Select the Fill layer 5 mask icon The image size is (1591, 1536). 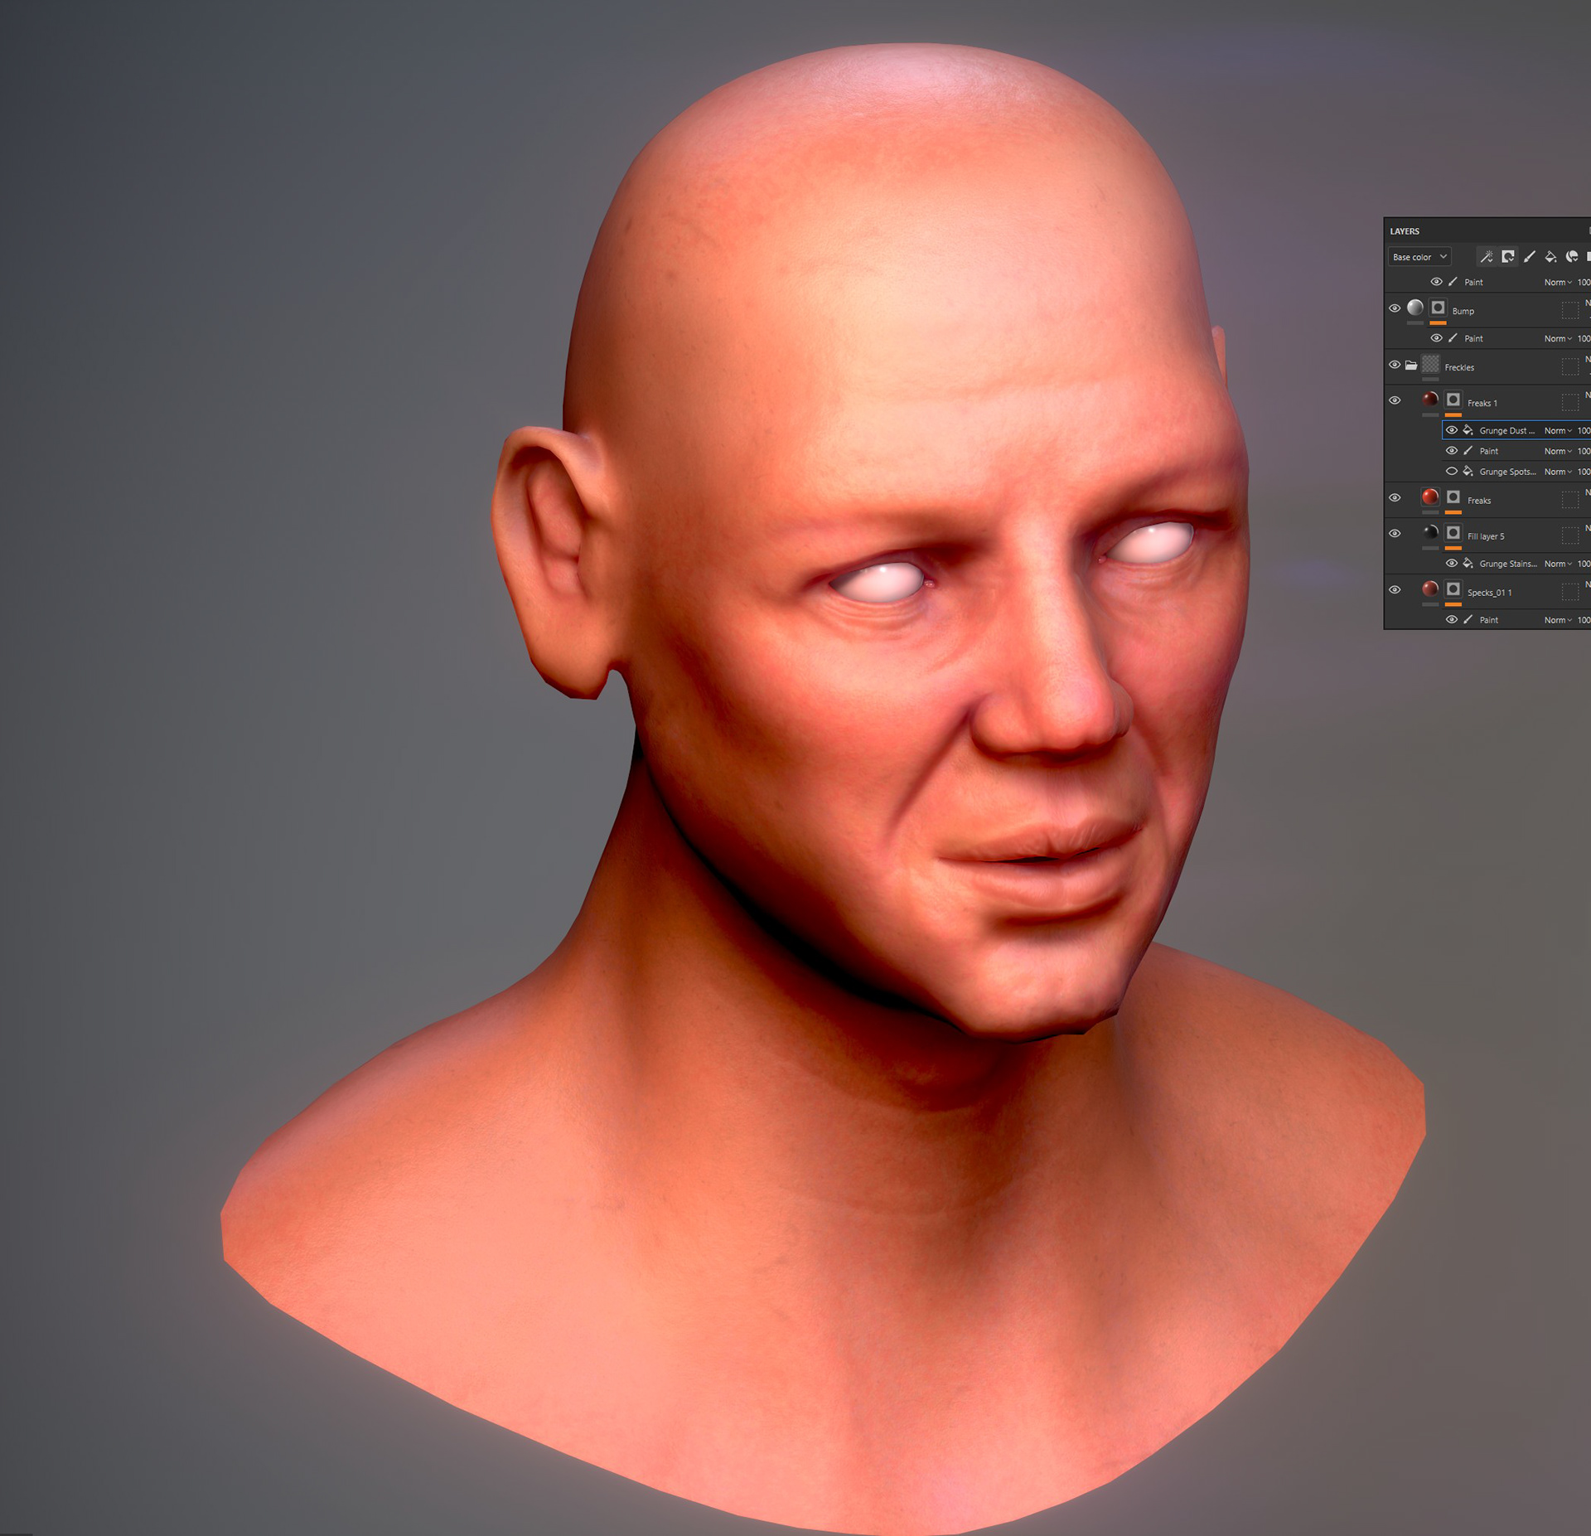pyautogui.click(x=1453, y=533)
